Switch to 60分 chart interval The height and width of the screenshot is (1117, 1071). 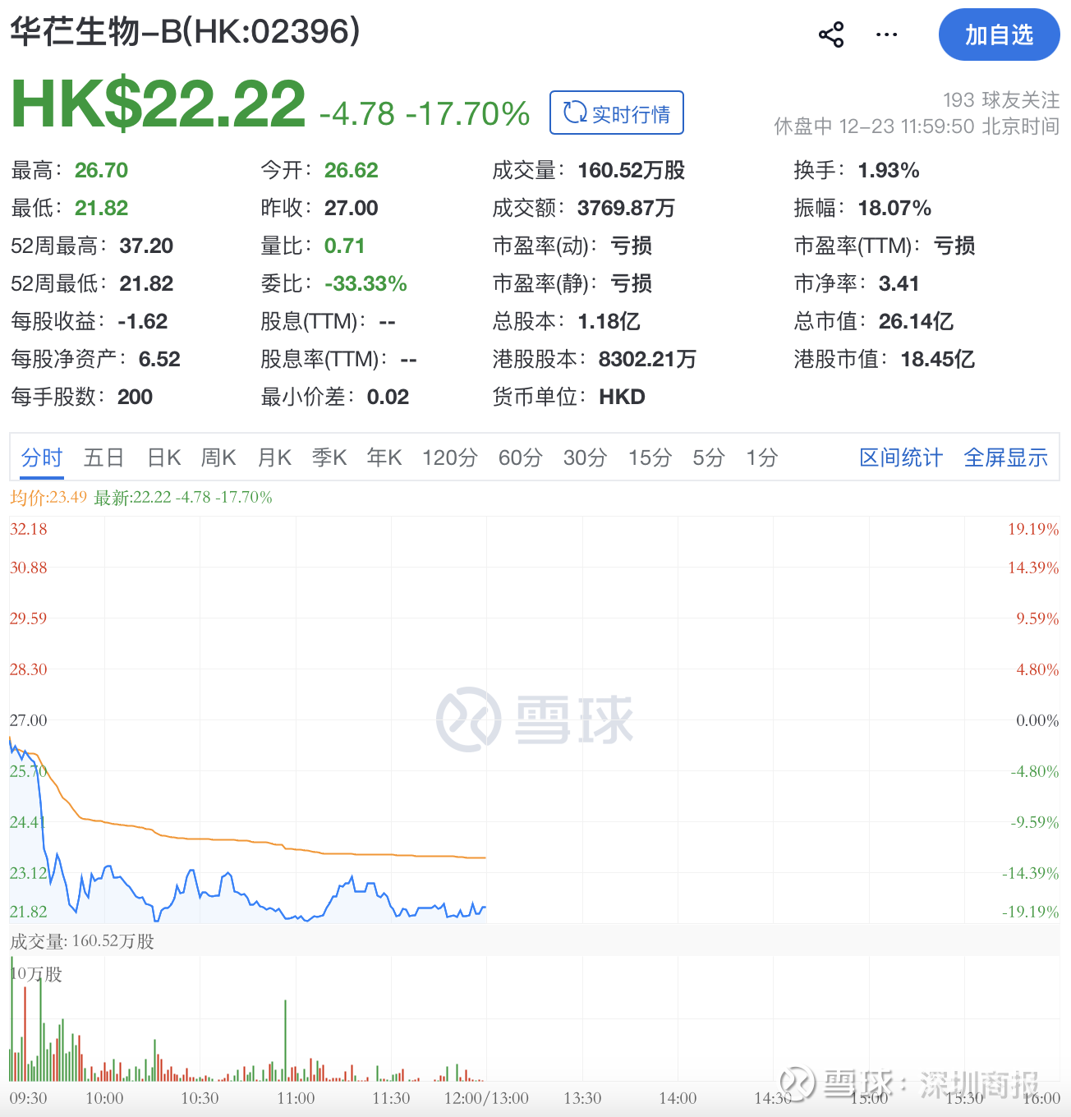pos(521,457)
